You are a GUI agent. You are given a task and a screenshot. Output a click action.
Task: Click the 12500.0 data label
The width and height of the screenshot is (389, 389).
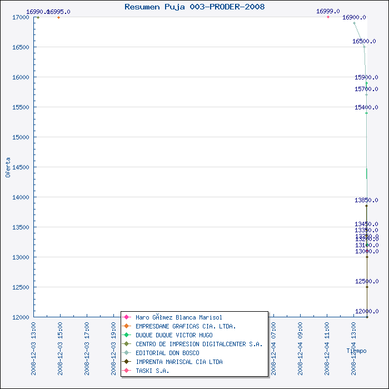366,281
